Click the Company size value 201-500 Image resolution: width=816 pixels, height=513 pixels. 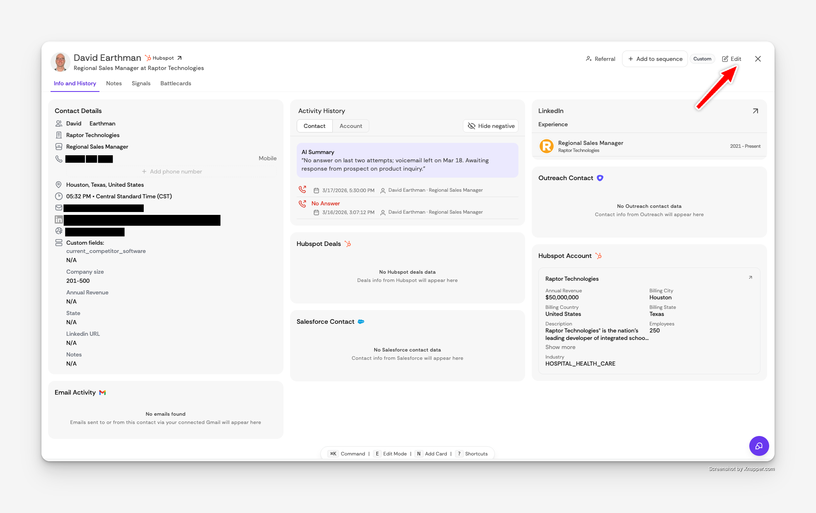(x=78, y=281)
